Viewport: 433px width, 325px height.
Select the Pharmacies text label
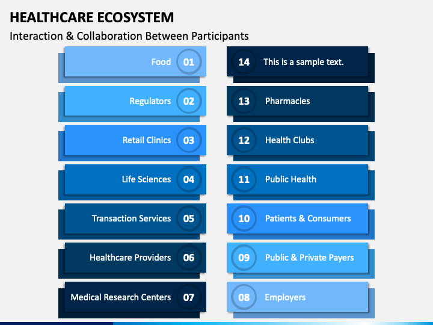pyautogui.click(x=287, y=101)
